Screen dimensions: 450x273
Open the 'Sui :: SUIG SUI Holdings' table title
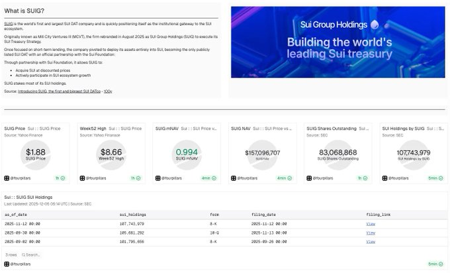(28, 197)
